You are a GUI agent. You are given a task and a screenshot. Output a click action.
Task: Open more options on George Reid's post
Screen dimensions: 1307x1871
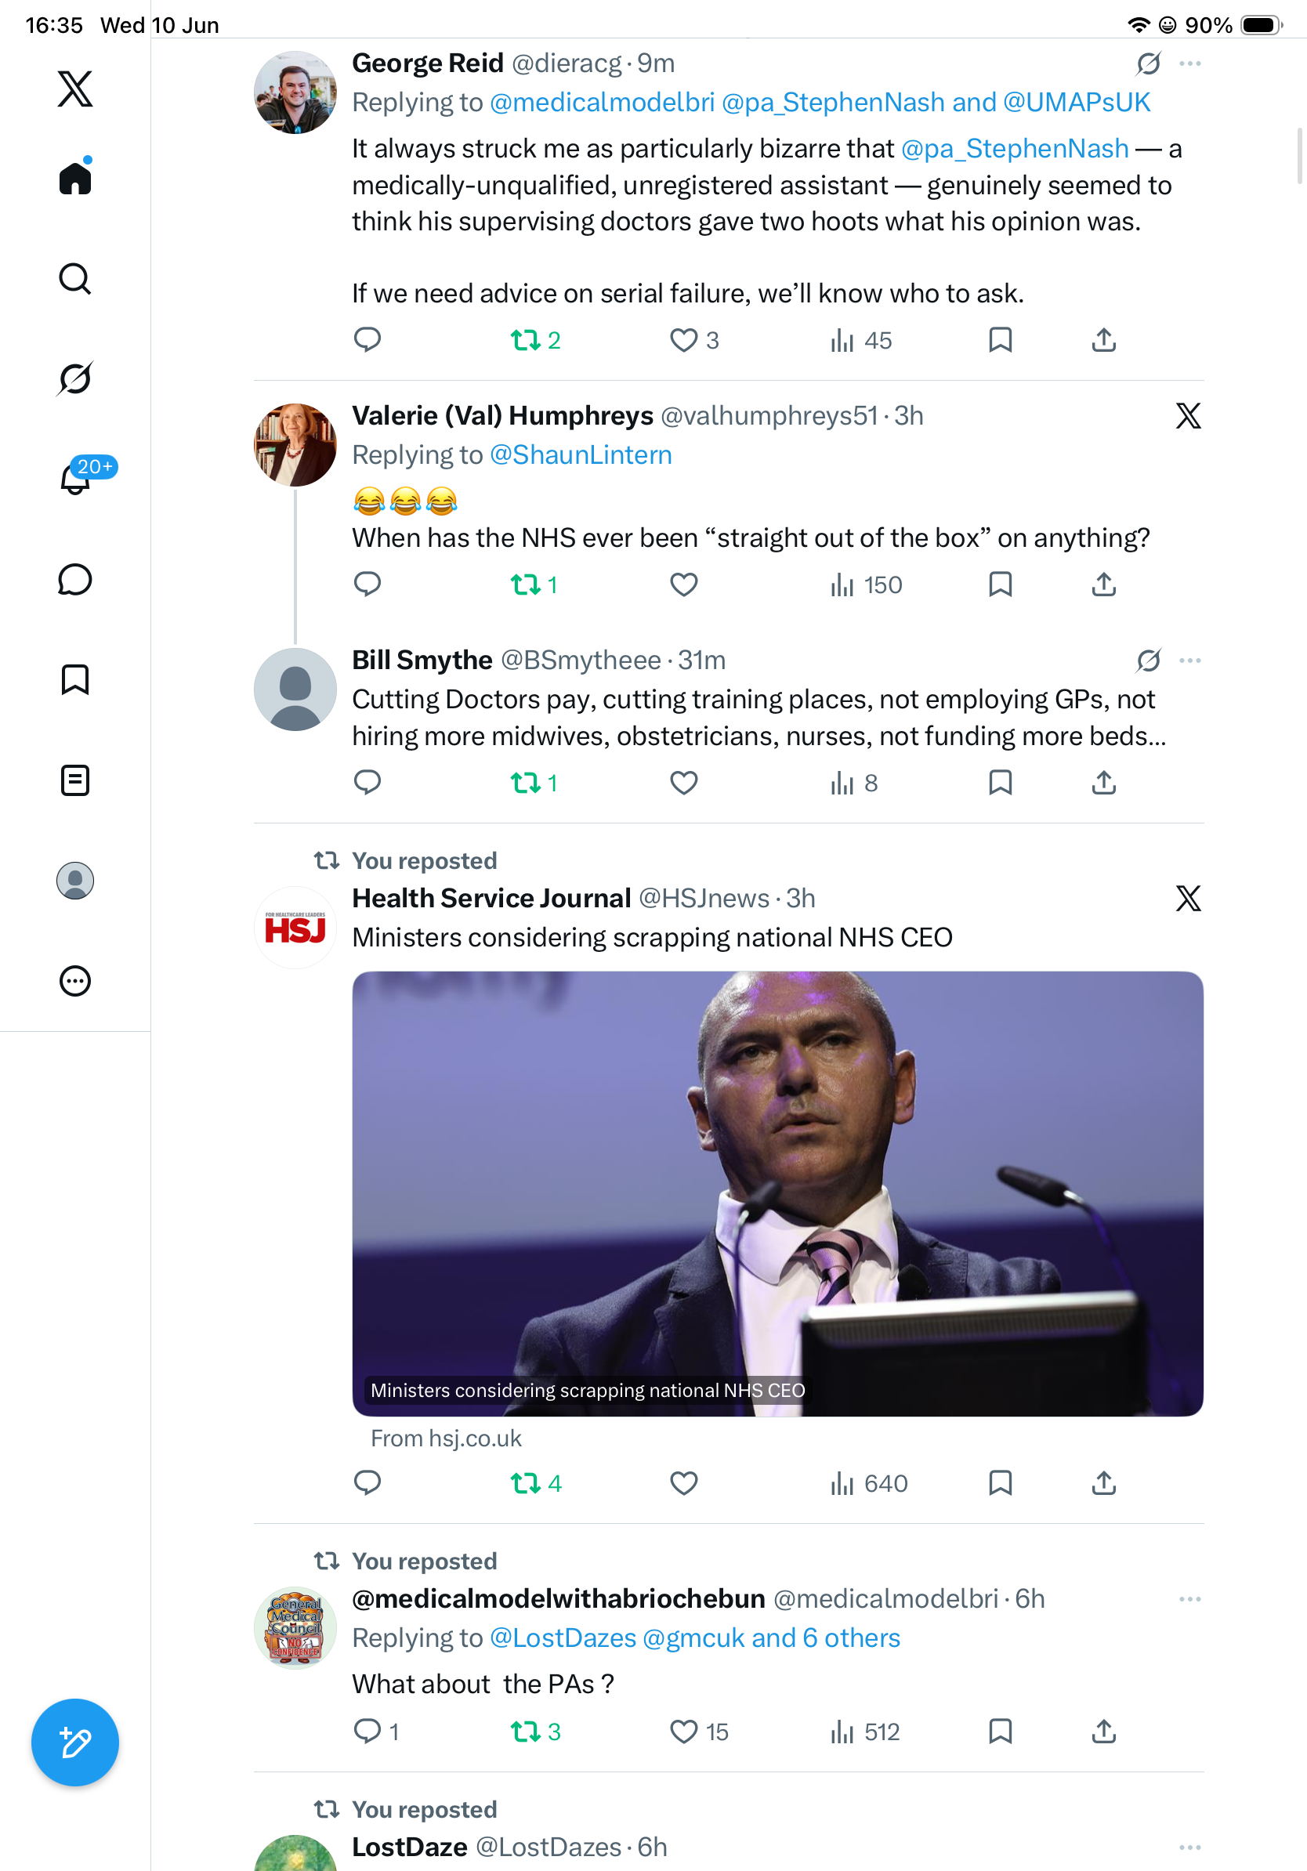1189,63
